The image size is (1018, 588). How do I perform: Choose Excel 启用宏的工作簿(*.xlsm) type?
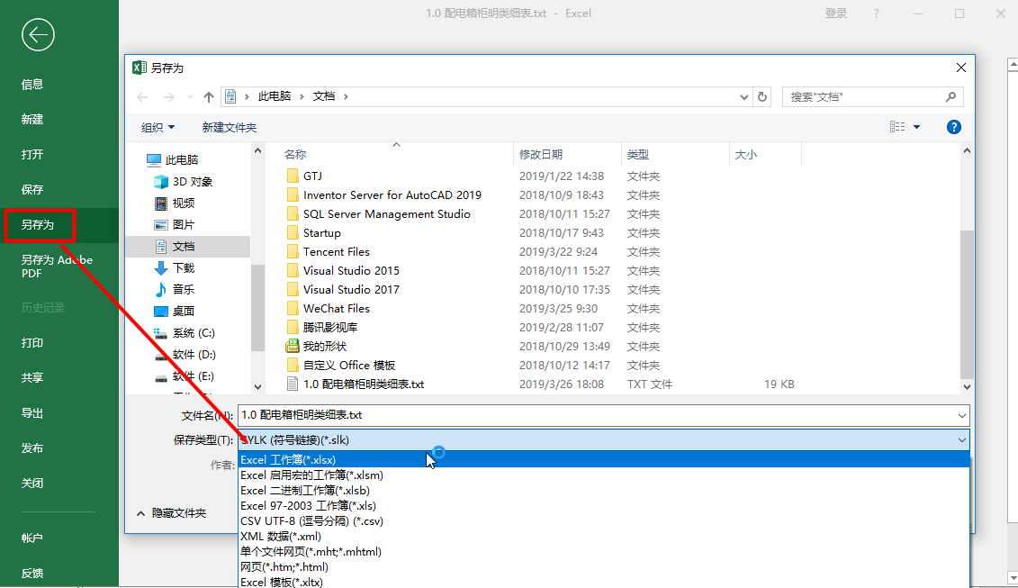[x=604, y=475]
